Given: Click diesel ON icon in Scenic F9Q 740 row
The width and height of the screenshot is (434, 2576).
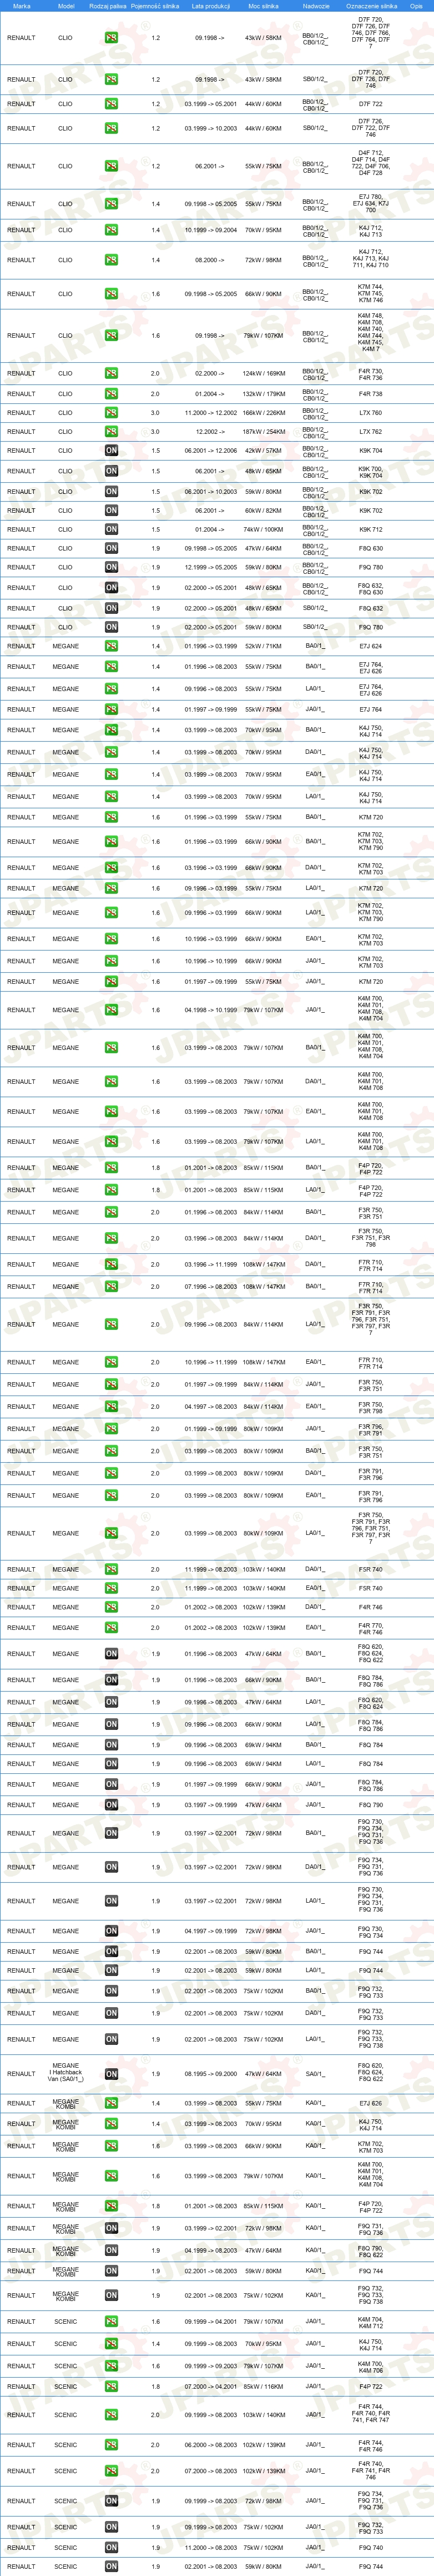Looking at the screenshot, I should (111, 2547).
